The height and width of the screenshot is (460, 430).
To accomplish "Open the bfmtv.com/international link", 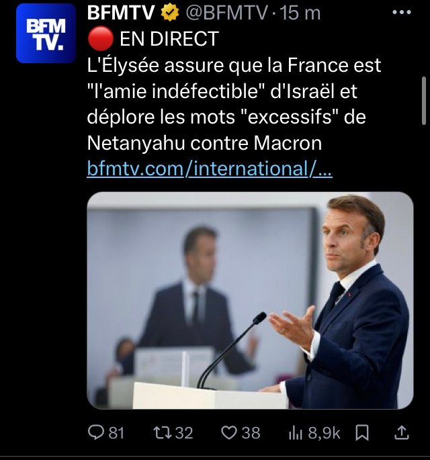I will click(x=210, y=169).
